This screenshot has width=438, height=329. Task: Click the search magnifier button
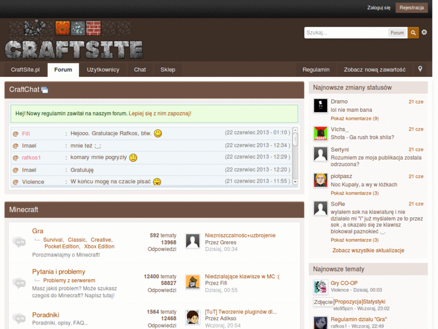413,33
